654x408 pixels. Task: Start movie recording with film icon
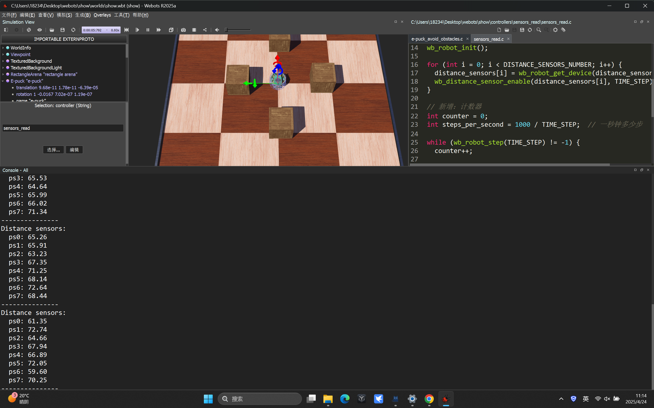pyautogui.click(x=194, y=30)
